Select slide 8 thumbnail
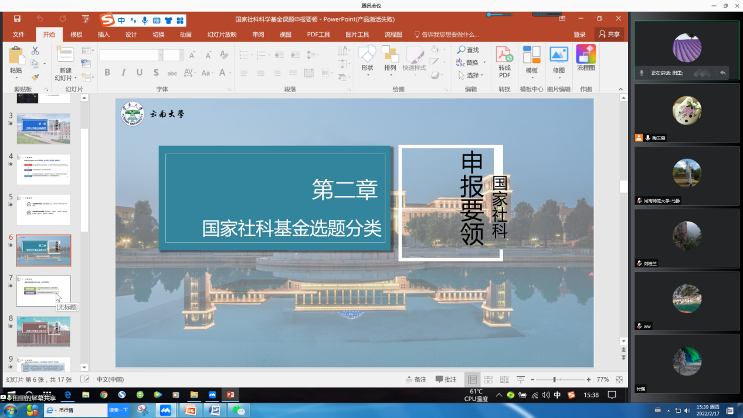This screenshot has height=418, width=743. pyautogui.click(x=43, y=331)
